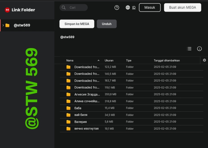Image resolution: width=208 pixels, height=148 pixels.
Task: Select the Агнесия Згарда... folder name
Action: 87,94
